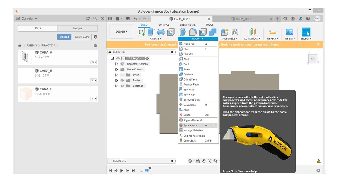This screenshot has width=342, height=192.
Task: Open the ASSEMBLE dropdown menu
Action: pos(230,39)
